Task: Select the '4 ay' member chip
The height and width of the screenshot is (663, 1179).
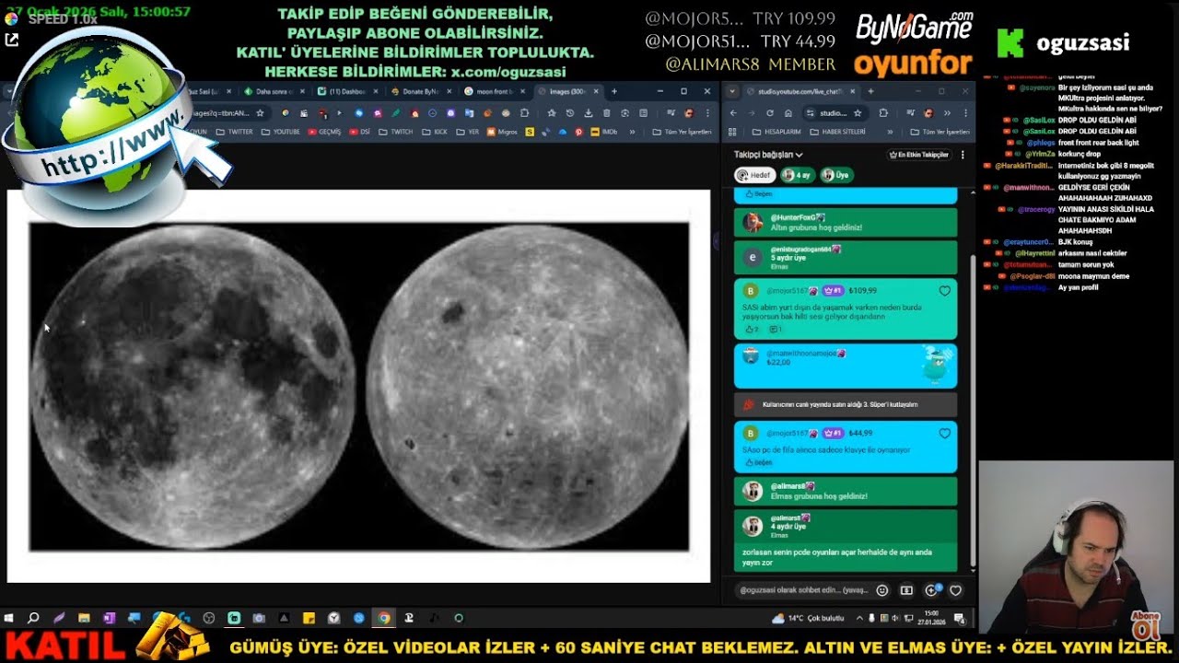Action: [x=798, y=175]
